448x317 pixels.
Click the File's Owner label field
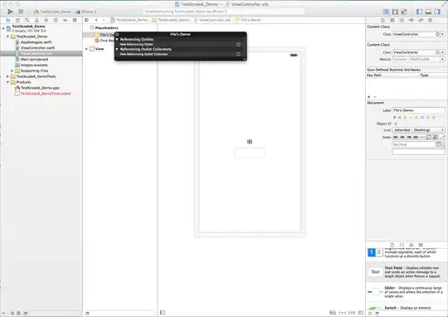[419, 110]
